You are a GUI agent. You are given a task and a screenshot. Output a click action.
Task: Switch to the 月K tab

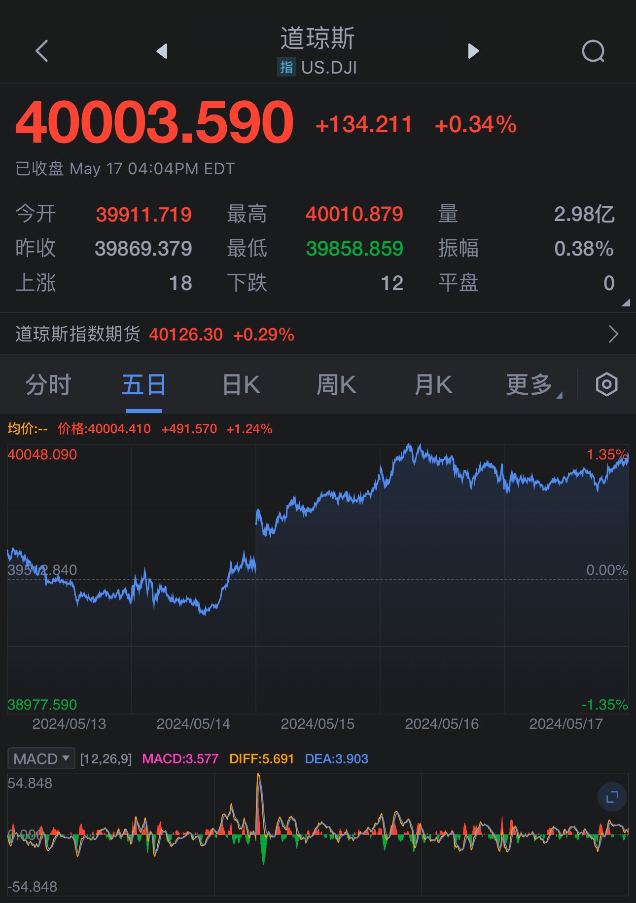point(433,384)
